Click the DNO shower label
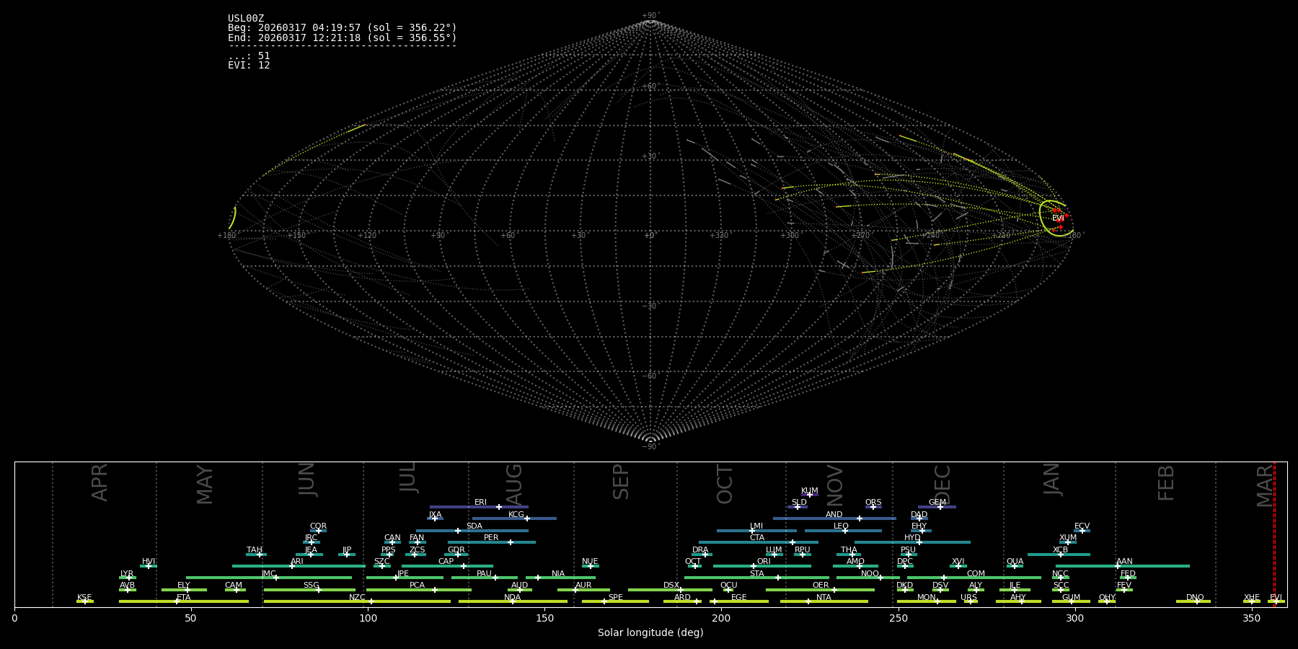 click(x=1195, y=597)
